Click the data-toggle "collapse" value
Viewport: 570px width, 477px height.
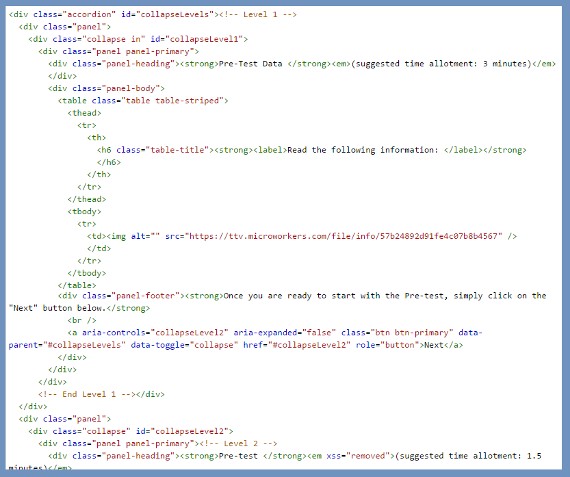213,345
